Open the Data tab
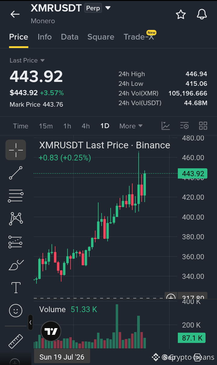217x365 pixels. pyautogui.click(x=70, y=37)
